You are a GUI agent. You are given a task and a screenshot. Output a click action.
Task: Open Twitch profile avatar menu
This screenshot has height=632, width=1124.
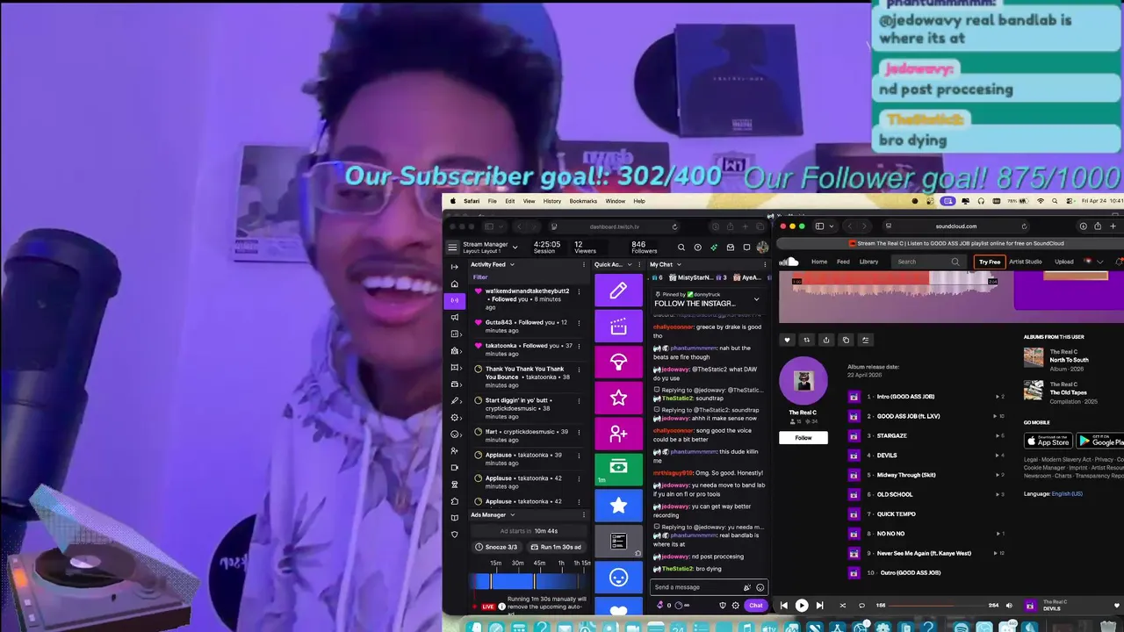pyautogui.click(x=762, y=248)
